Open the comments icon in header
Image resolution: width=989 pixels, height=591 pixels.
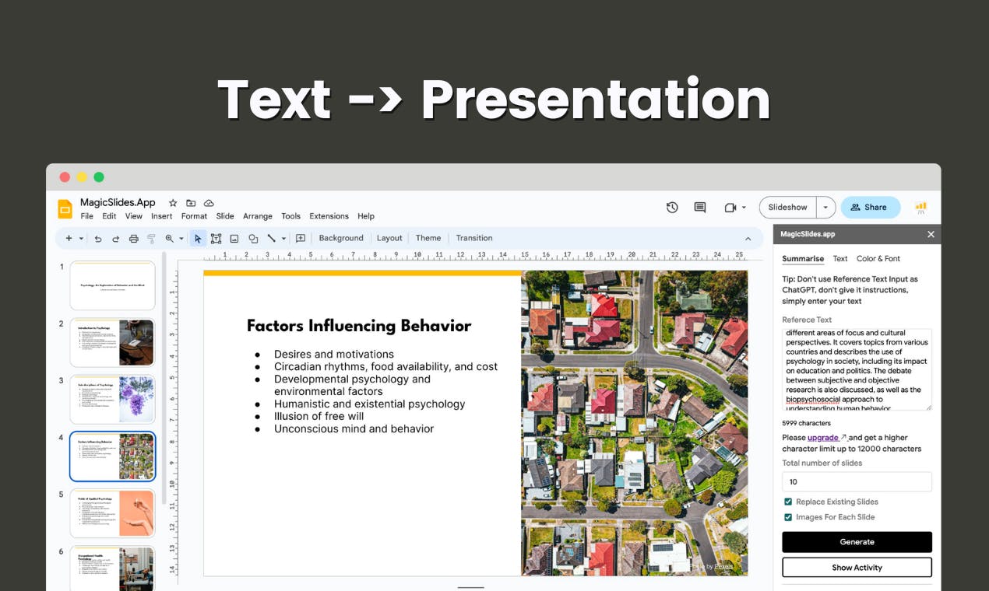click(700, 208)
